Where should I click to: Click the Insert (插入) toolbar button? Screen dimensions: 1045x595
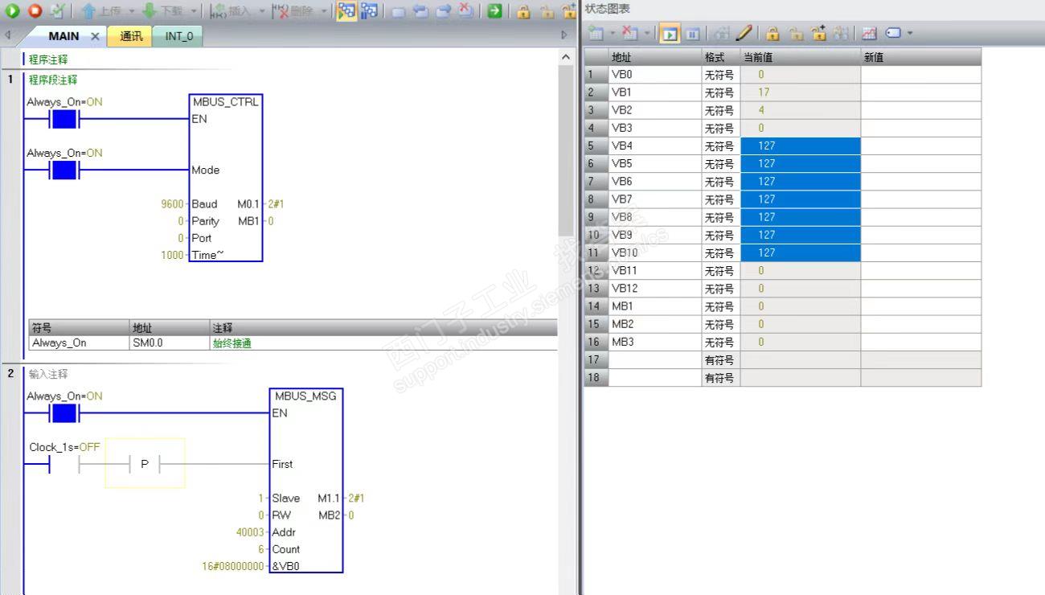230,11
